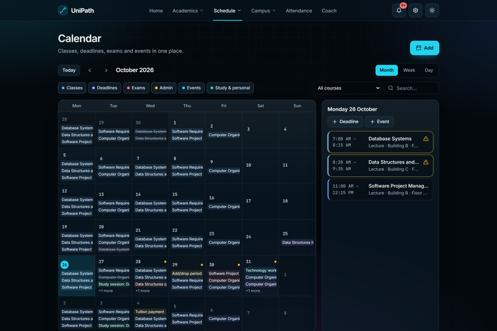Go to previous month arrow
The height and width of the screenshot is (331, 497).
(89, 70)
